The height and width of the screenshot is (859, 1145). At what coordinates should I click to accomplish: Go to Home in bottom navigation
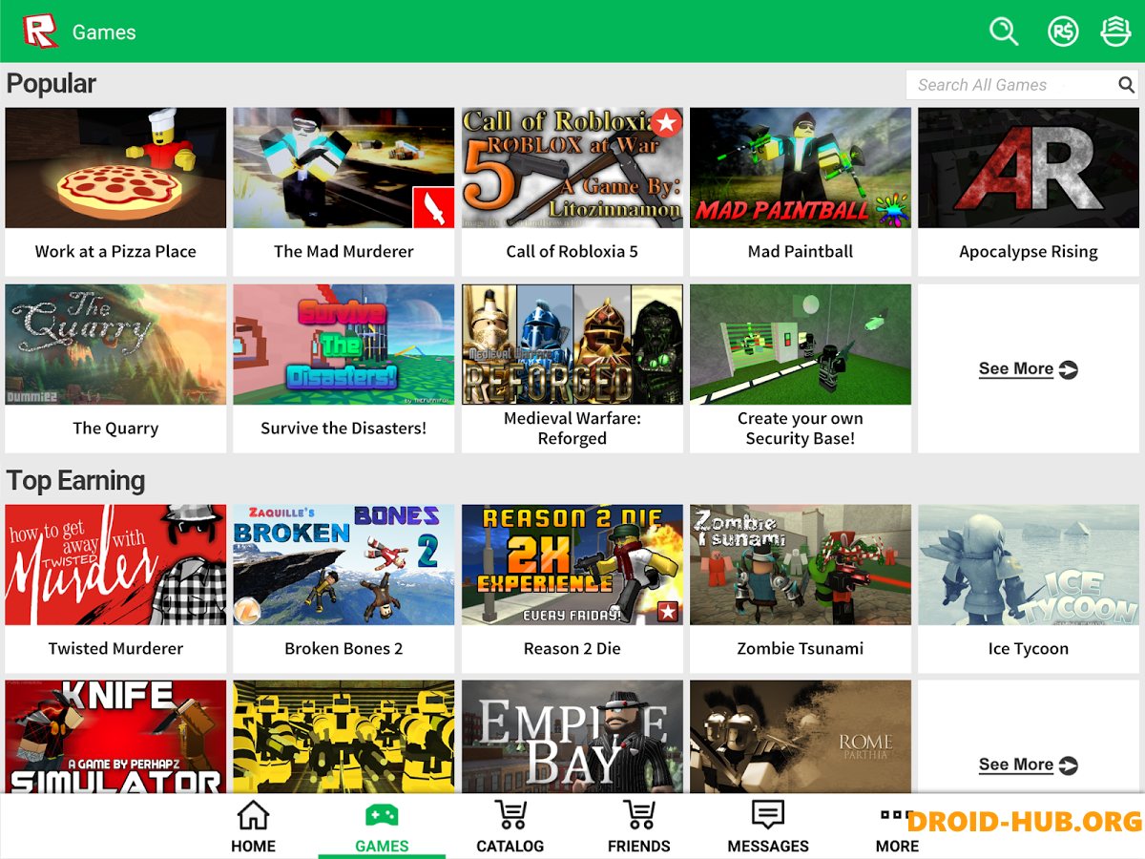pyautogui.click(x=253, y=827)
